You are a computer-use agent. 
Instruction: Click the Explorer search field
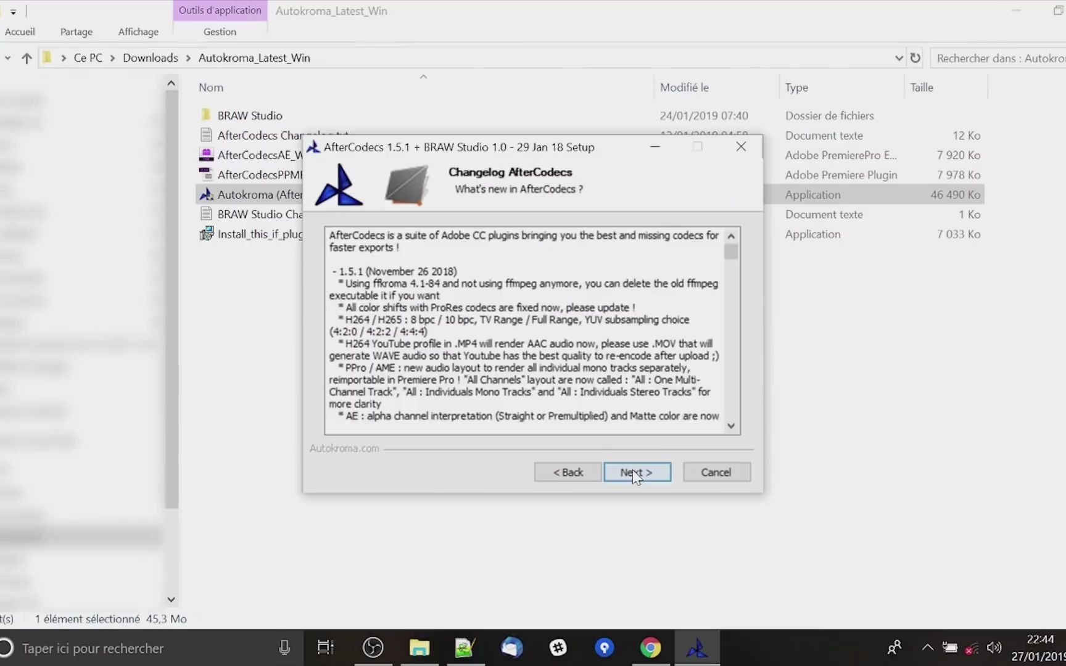(x=999, y=58)
